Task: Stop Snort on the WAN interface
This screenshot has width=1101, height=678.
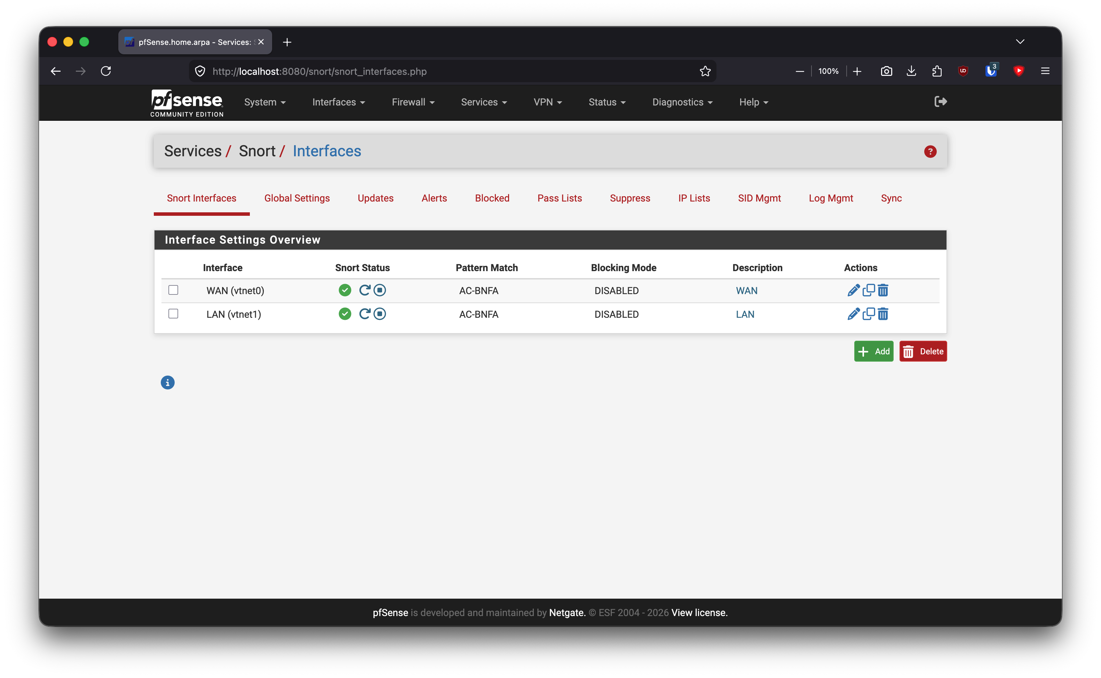Action: [380, 290]
